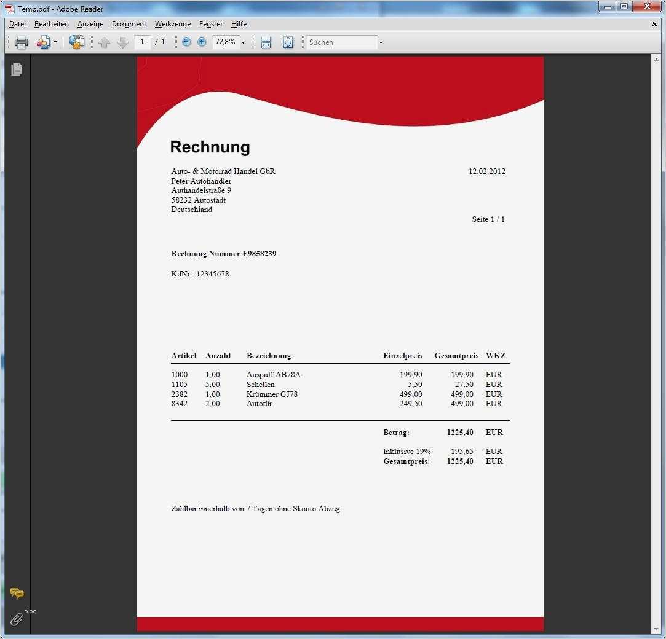Screen dimensions: 666x639
Task: Open the Datei menu
Action: coord(17,24)
